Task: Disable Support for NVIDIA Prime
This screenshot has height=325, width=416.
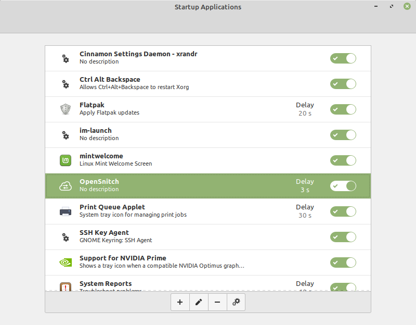Action: click(343, 262)
